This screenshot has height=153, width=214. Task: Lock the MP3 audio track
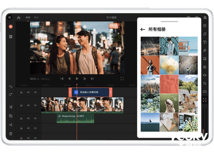21,118
